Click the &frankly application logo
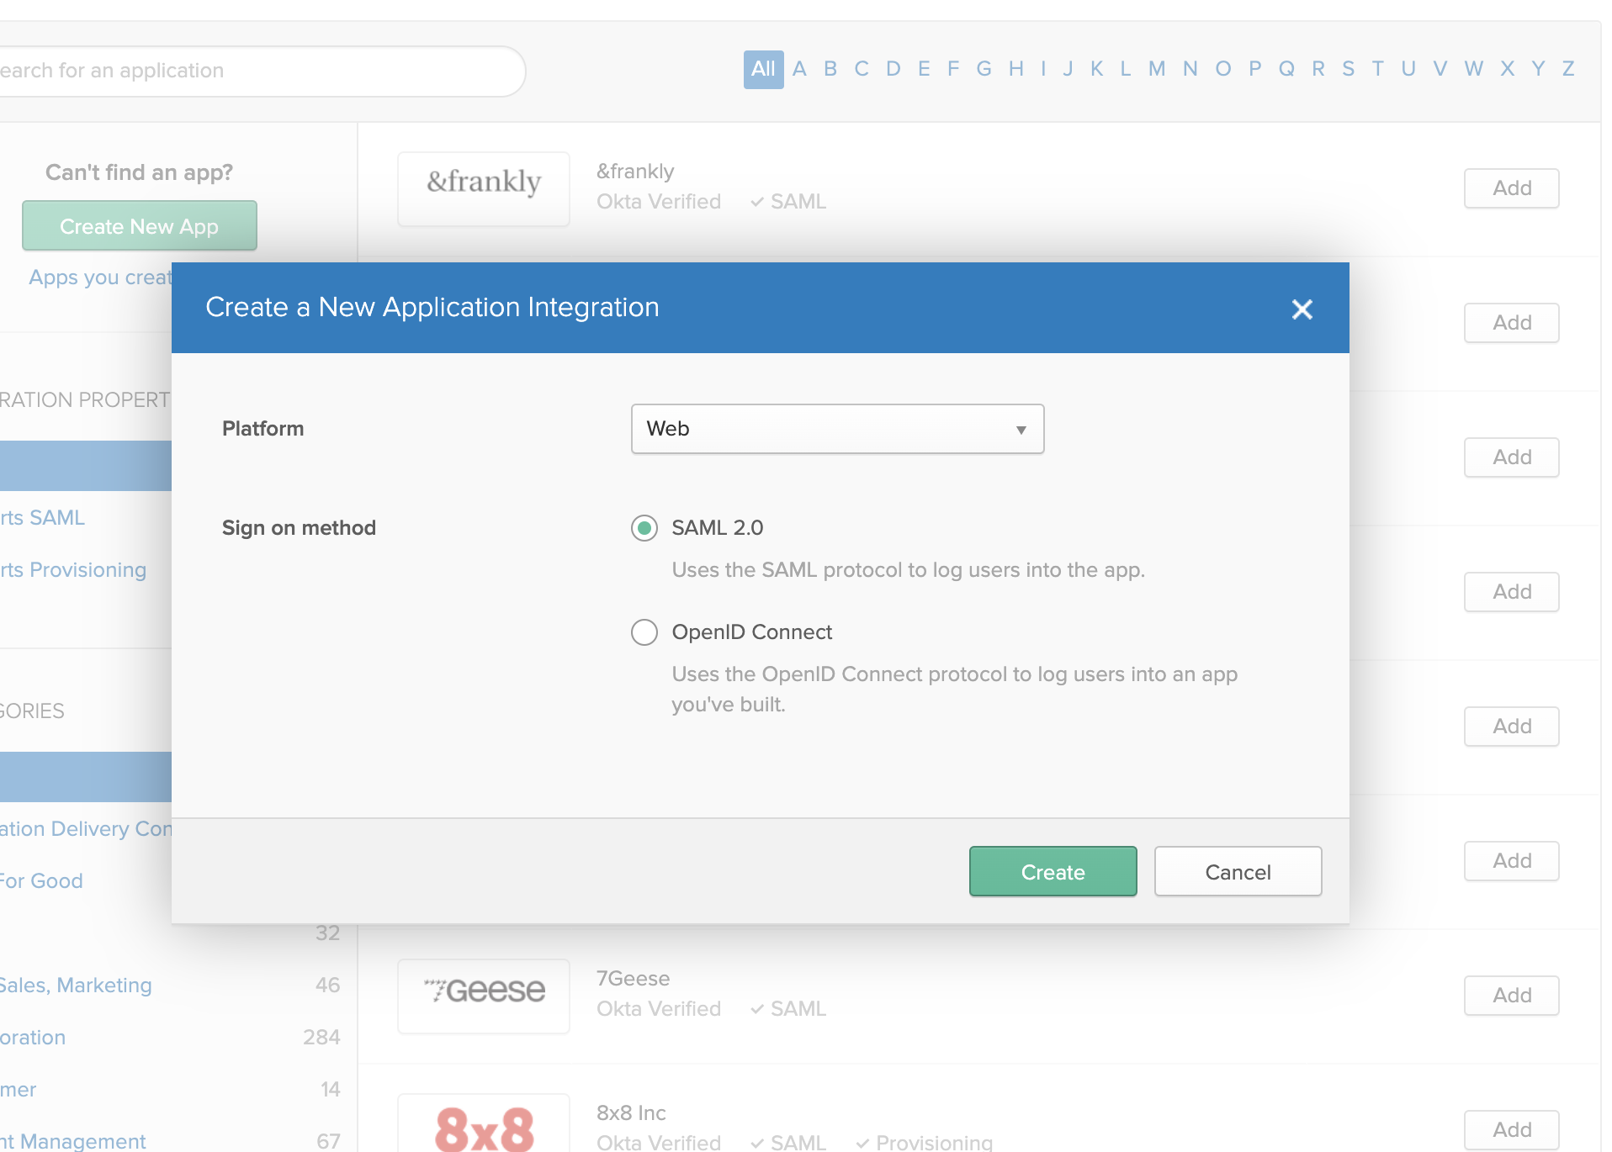Image resolution: width=1612 pixels, height=1152 pixels. point(483,188)
